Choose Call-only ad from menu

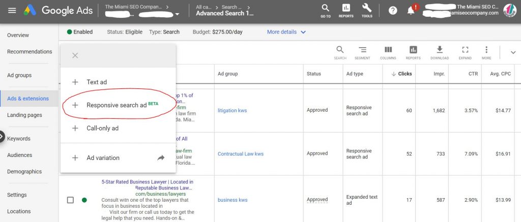point(102,129)
